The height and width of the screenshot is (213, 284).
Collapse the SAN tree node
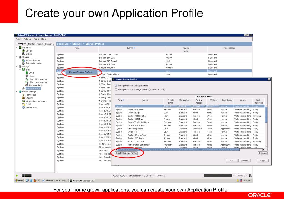point(20,69)
